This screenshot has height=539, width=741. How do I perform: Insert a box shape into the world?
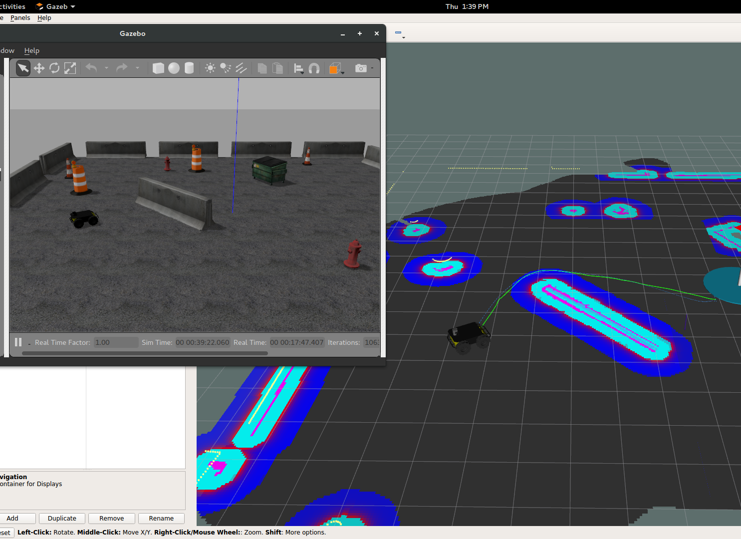(x=158, y=68)
